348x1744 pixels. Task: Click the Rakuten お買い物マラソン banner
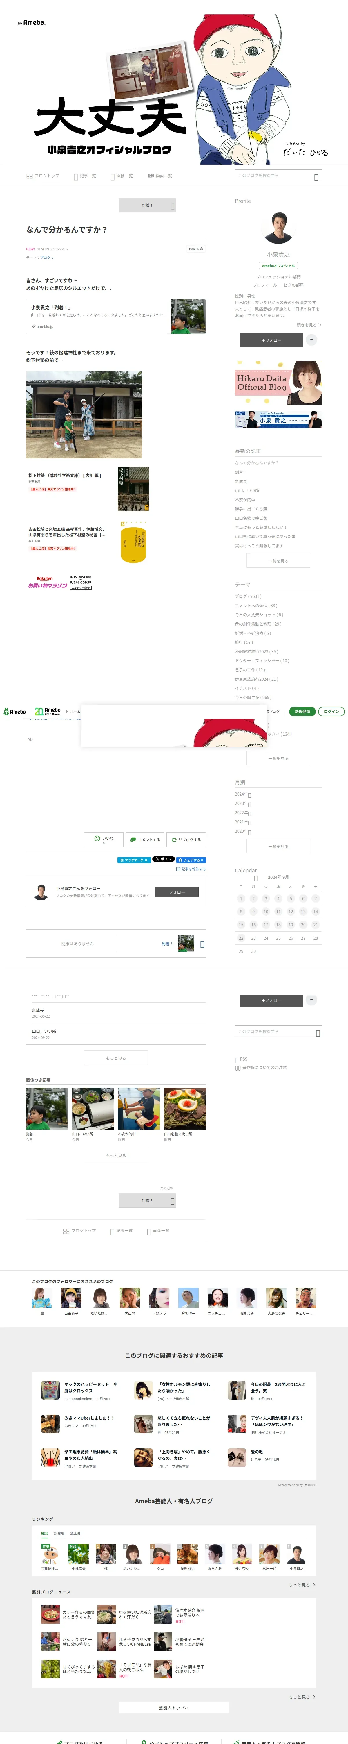pyautogui.click(x=59, y=582)
